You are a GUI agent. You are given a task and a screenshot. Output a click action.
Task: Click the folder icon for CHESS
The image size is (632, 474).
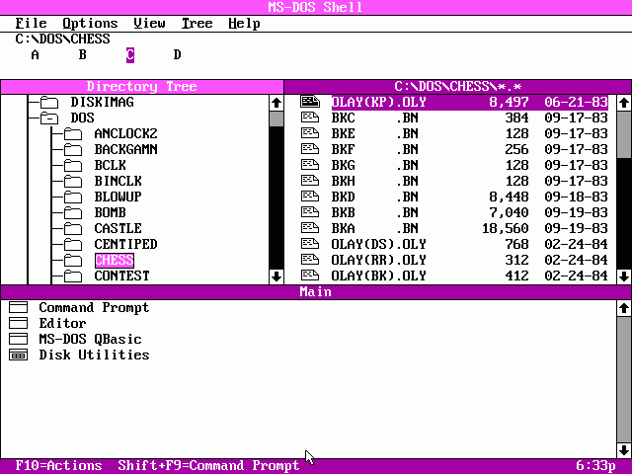(x=72, y=261)
